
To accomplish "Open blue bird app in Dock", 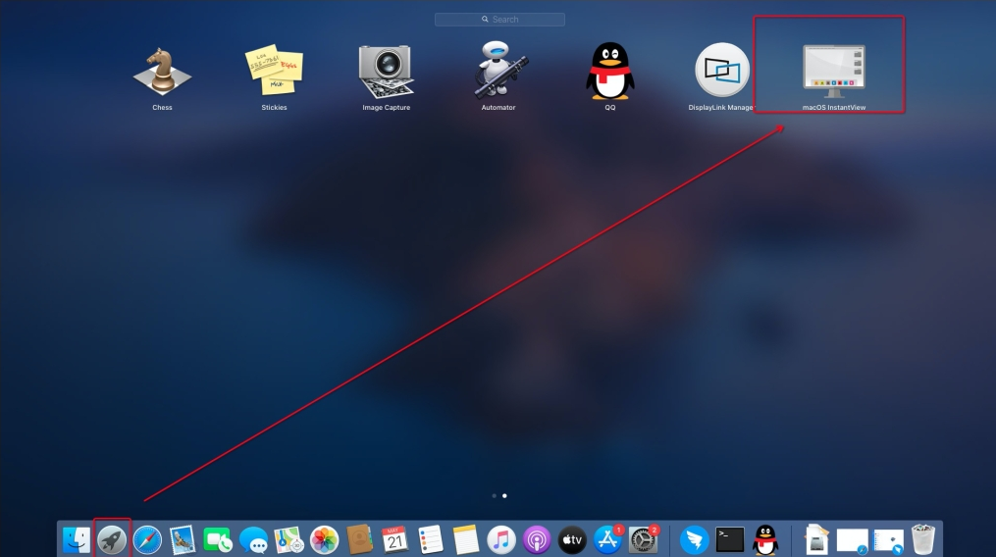I will (695, 540).
